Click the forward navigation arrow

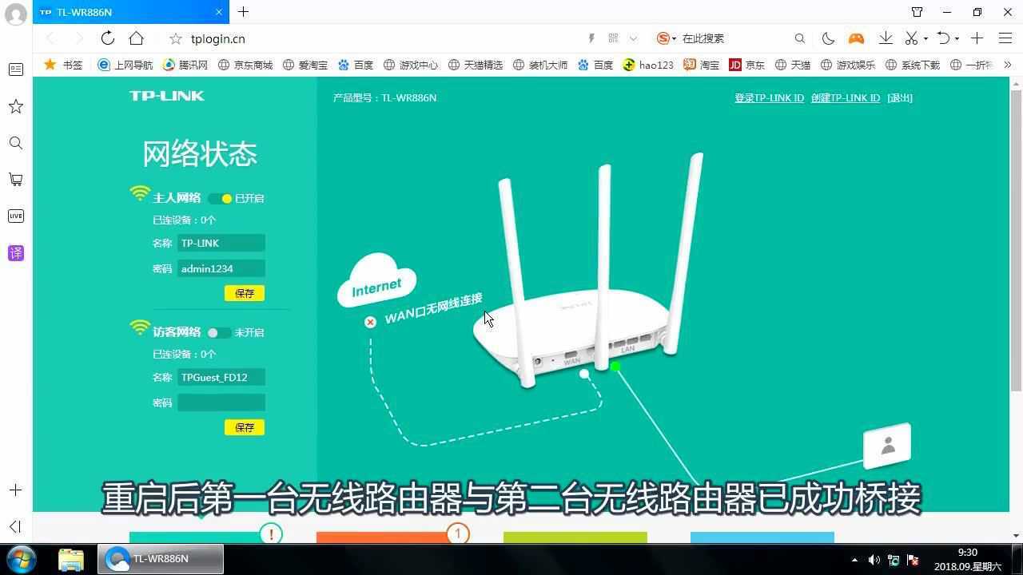[78, 38]
